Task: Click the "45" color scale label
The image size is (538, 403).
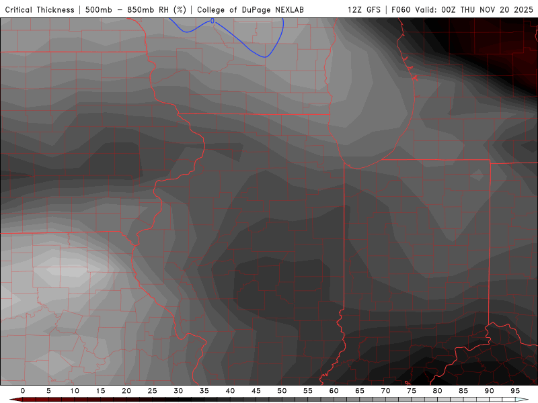Action: [x=256, y=391]
